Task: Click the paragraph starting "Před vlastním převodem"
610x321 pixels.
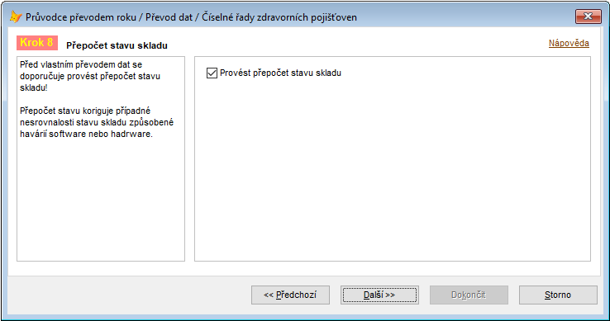Action: (90, 76)
